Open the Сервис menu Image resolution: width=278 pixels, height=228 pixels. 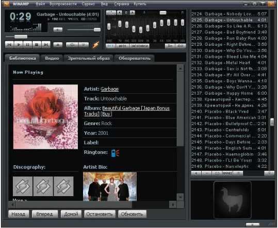pos(88,4)
